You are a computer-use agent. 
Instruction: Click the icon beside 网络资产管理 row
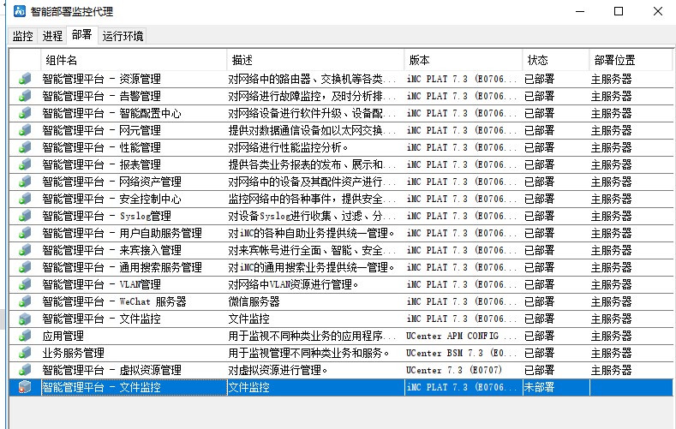tap(25, 182)
